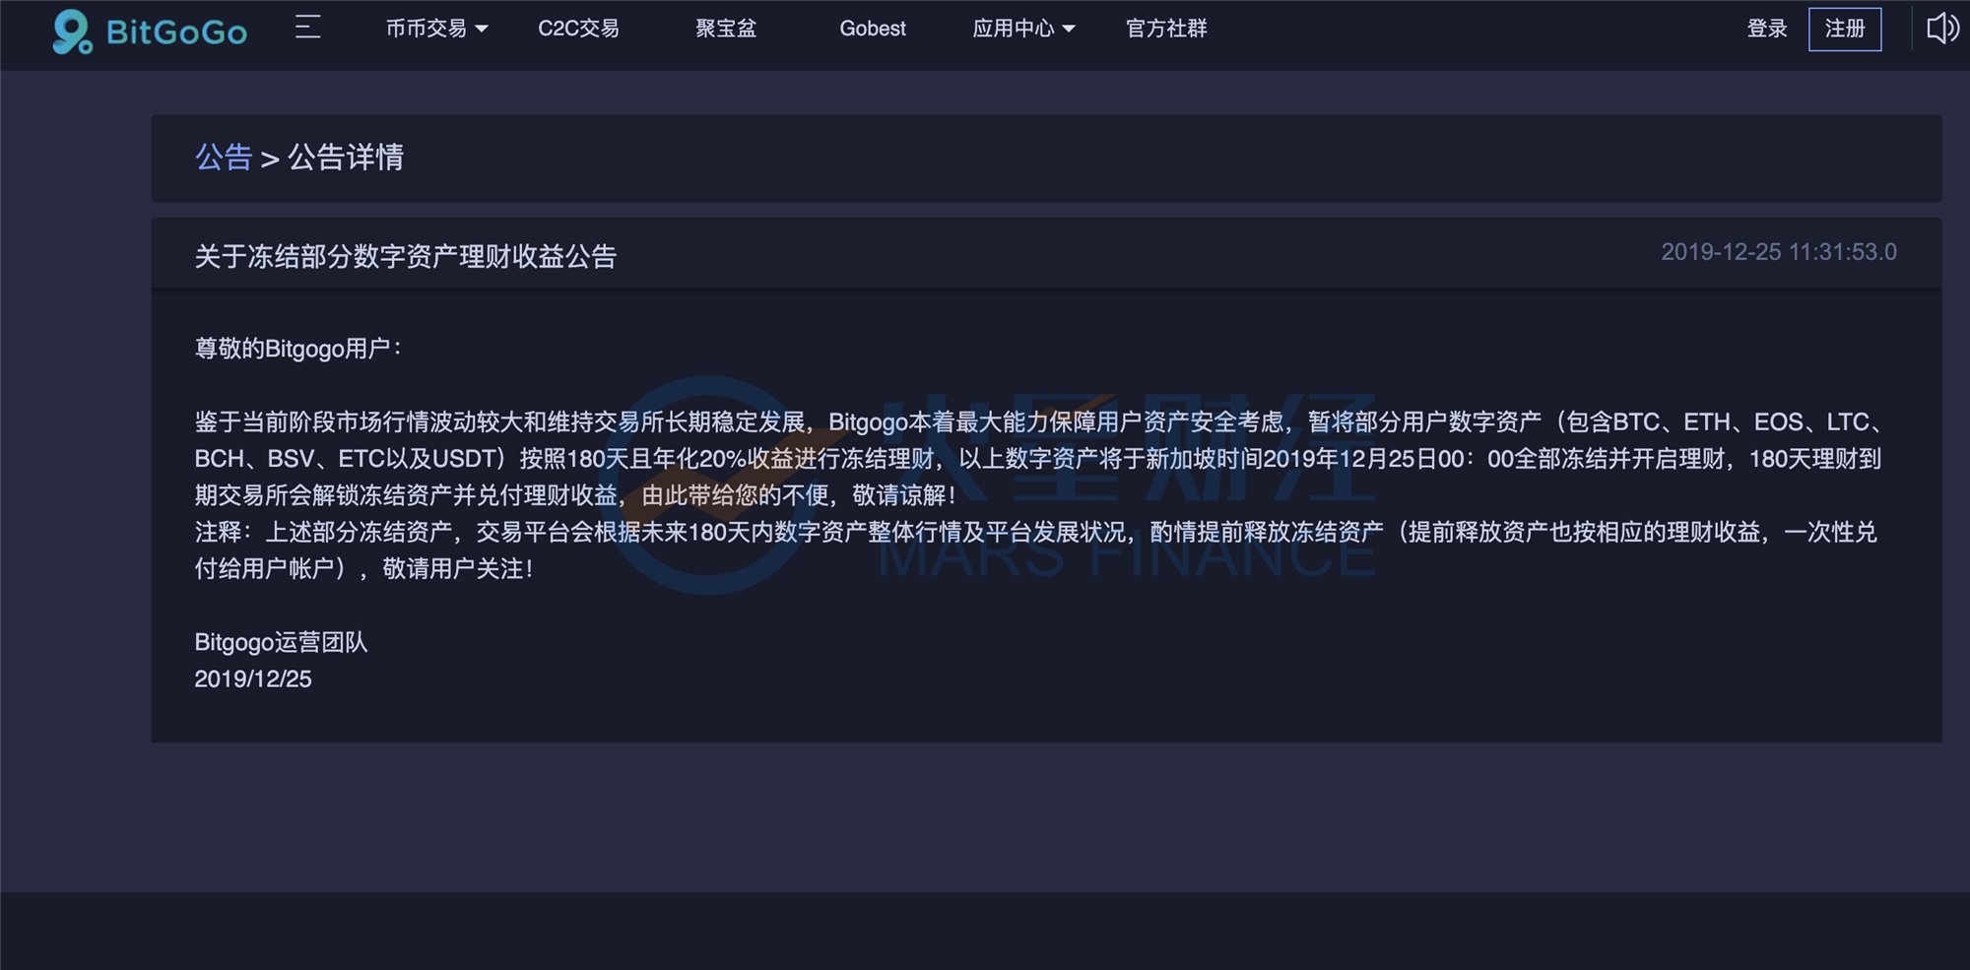The width and height of the screenshot is (1970, 970).
Task: Expand the 应用中心 dropdown
Action: pyautogui.click(x=1023, y=29)
